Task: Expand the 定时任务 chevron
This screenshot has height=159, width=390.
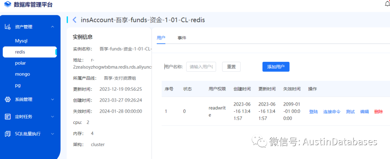Action: pos(52,116)
